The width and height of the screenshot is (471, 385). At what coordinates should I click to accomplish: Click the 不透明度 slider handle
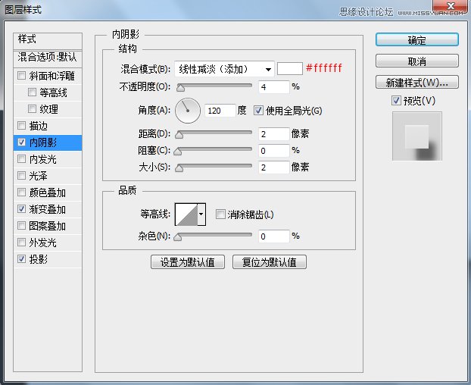[180, 88]
